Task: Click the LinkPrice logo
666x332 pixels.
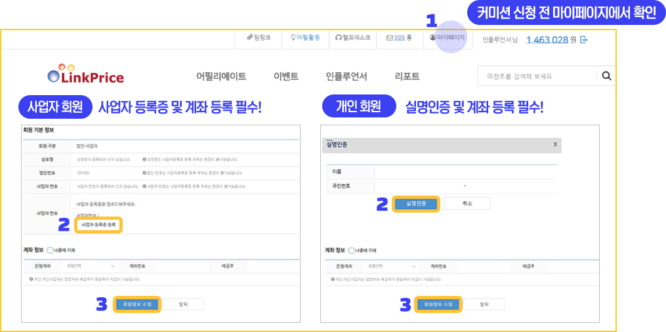Action: pos(86,74)
